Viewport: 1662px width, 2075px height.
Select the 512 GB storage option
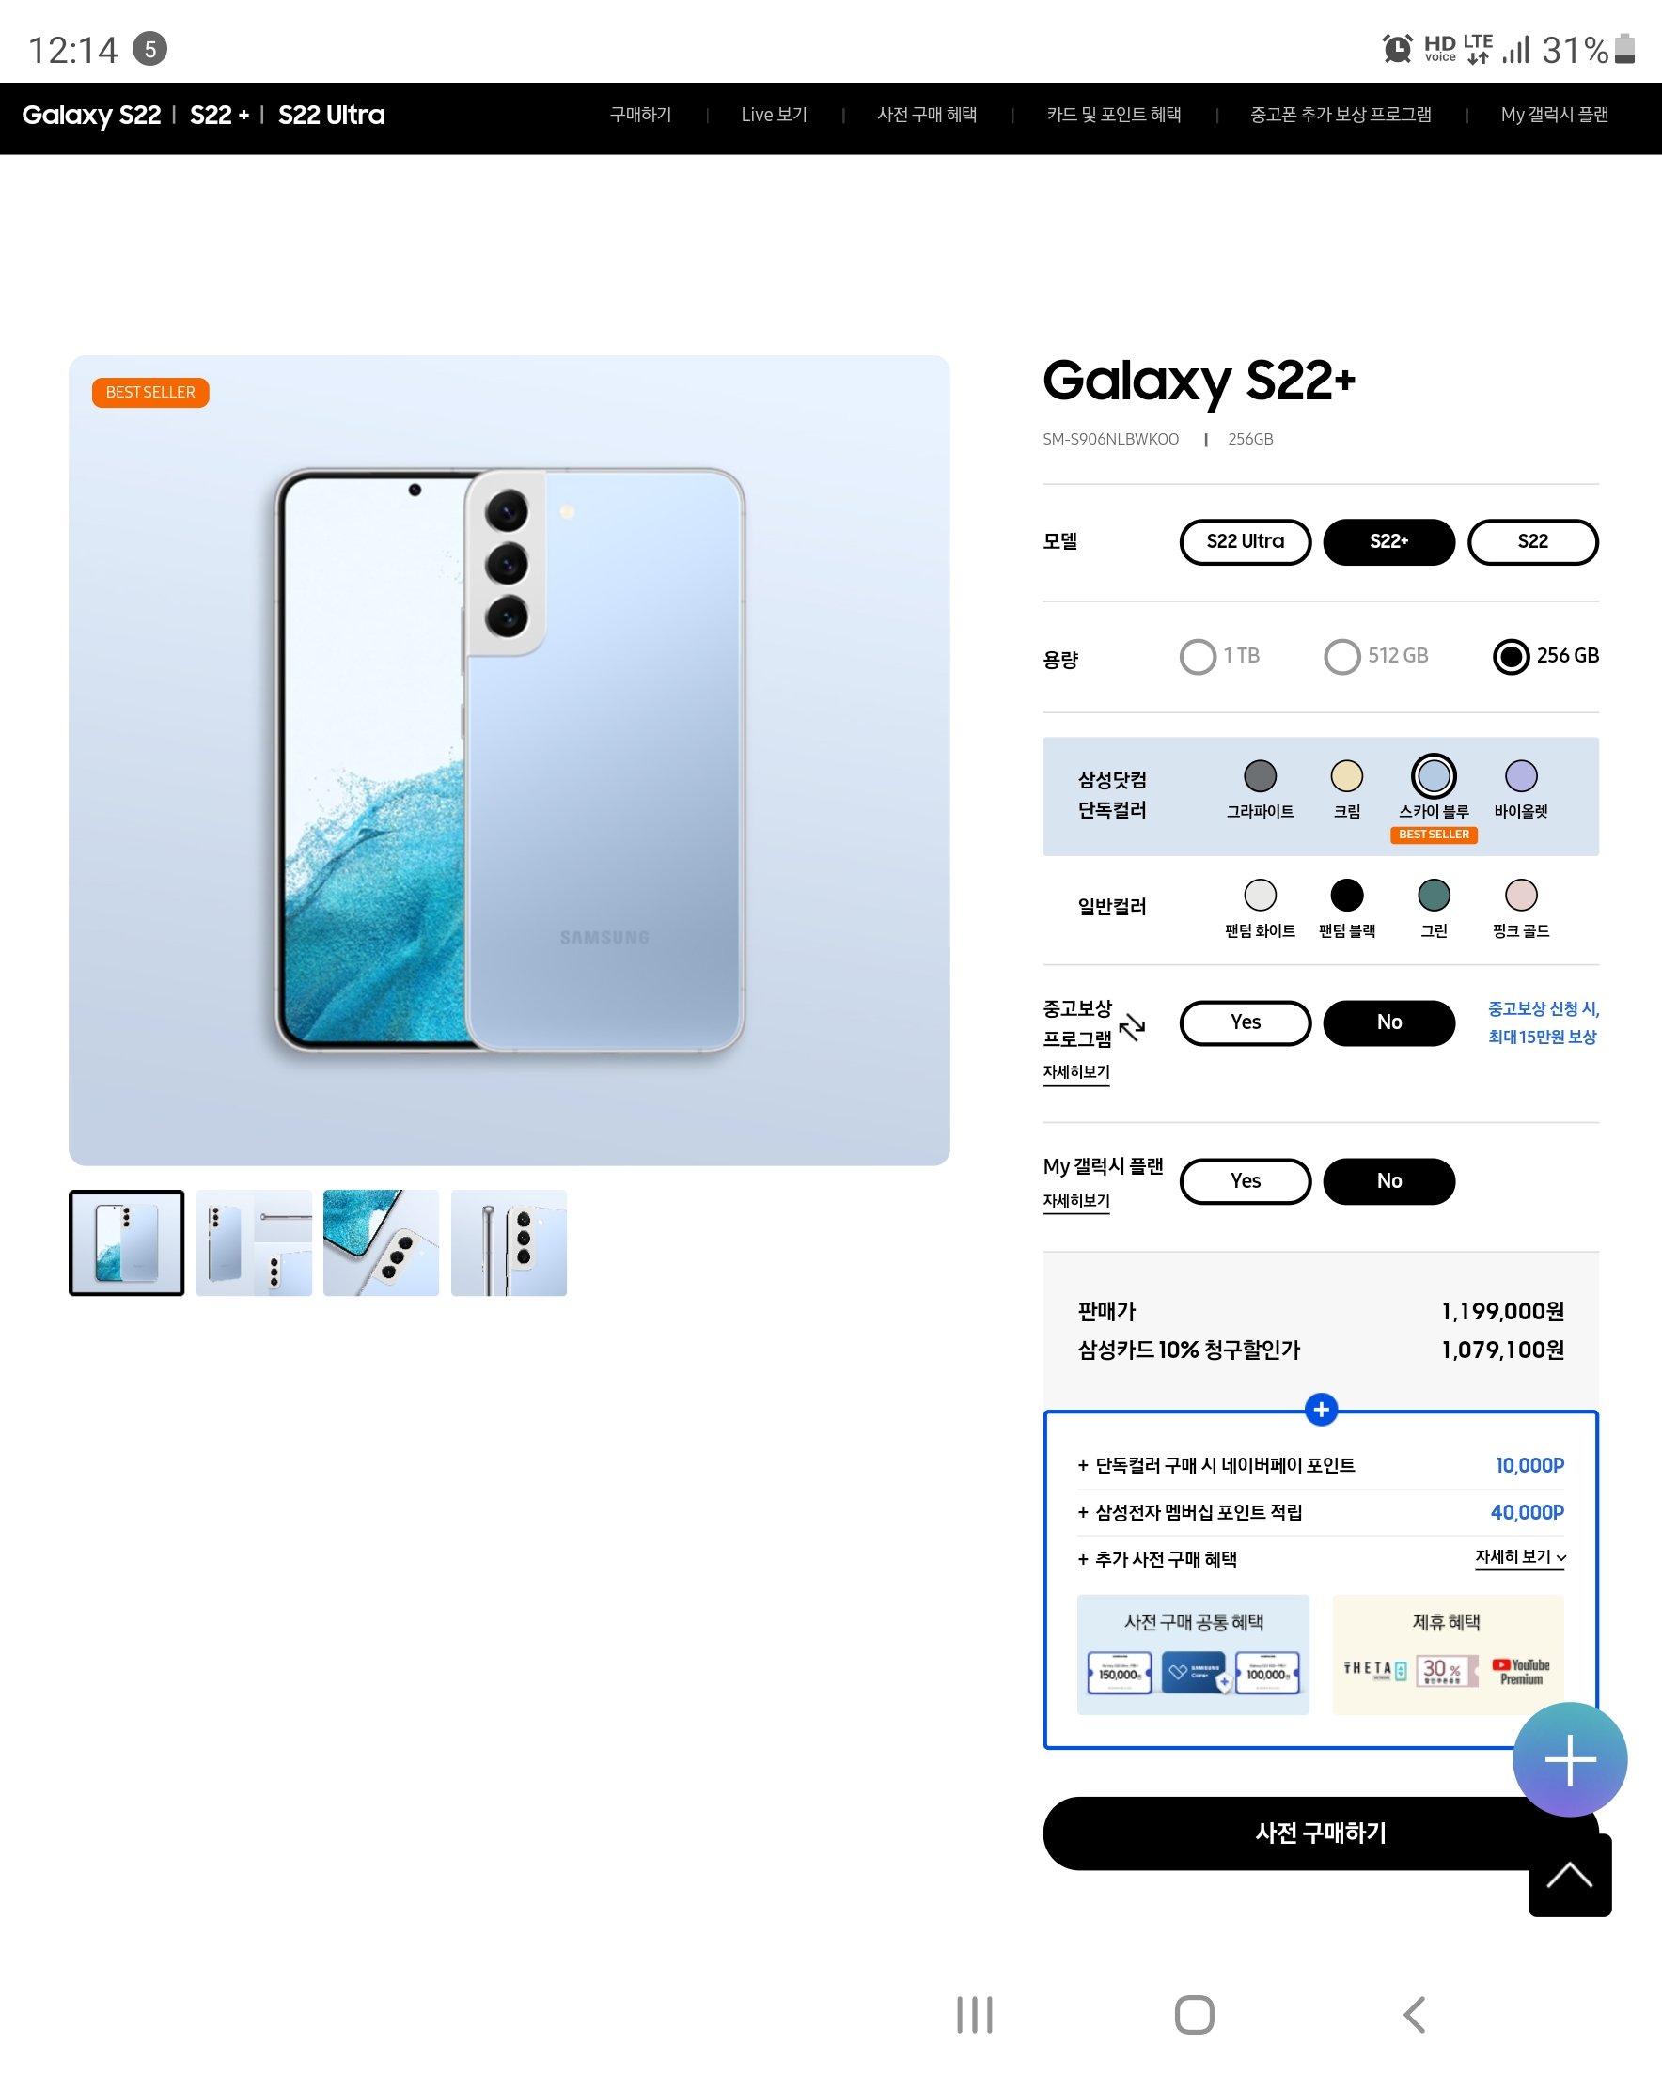click(x=1376, y=656)
